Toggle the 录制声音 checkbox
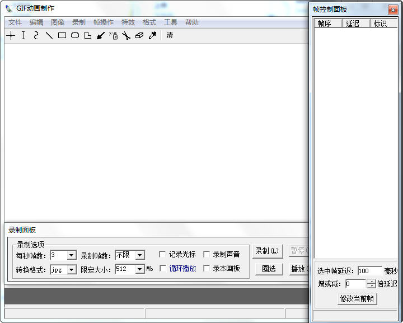 207,255
